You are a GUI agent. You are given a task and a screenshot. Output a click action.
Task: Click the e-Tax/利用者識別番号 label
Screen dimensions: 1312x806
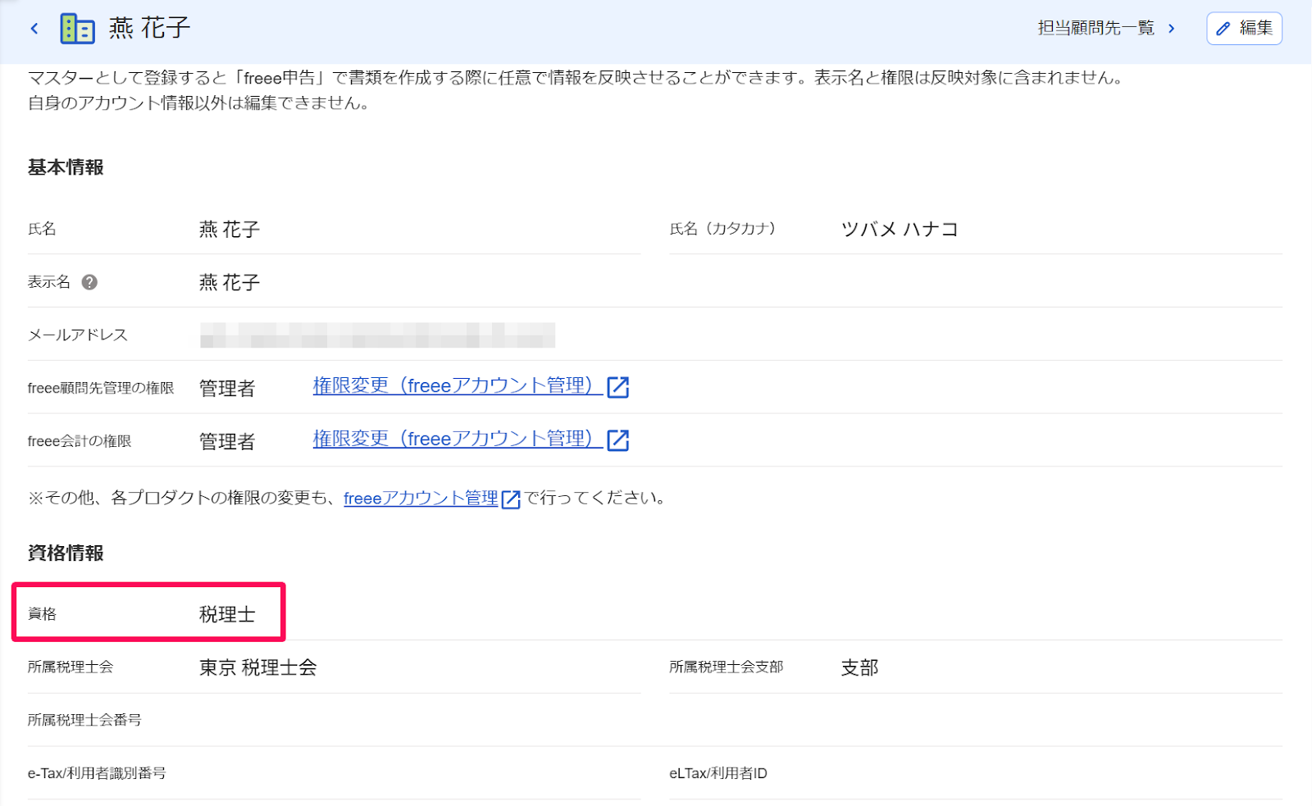[97, 773]
